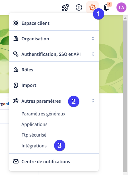Collapse the Autres paramètres section chevron
This screenshot has width=128, height=175.
(93, 101)
